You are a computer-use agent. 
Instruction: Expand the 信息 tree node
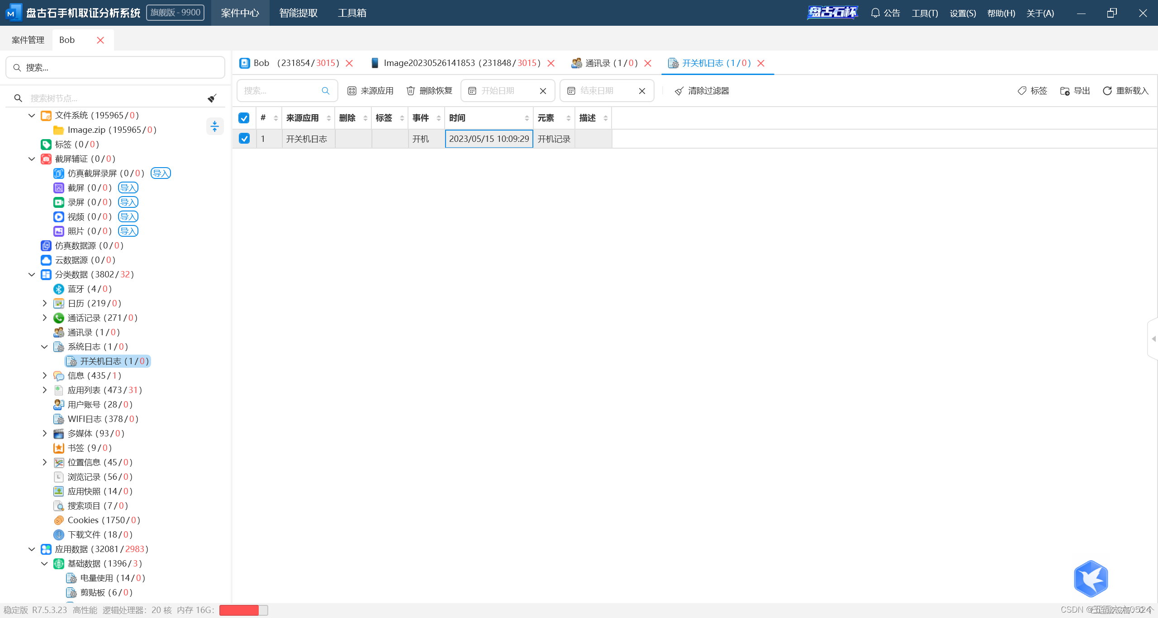point(44,376)
